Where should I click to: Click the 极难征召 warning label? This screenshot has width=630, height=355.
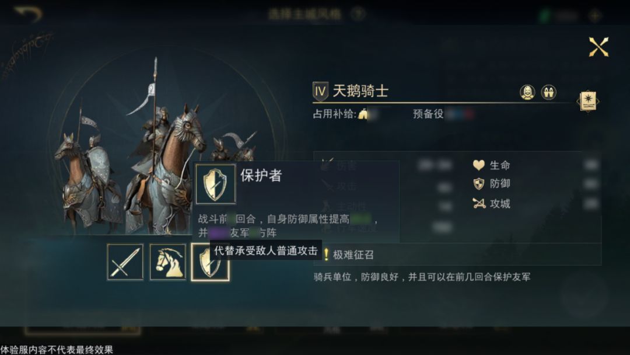349,255
